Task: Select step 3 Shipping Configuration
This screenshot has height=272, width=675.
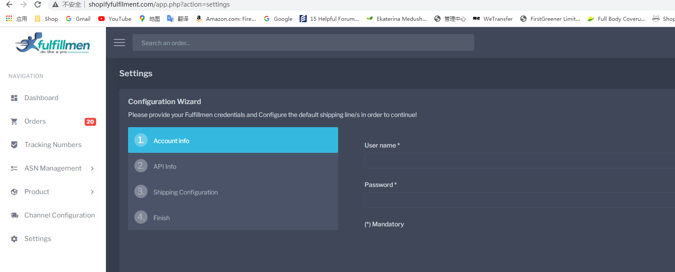Action: (233, 191)
